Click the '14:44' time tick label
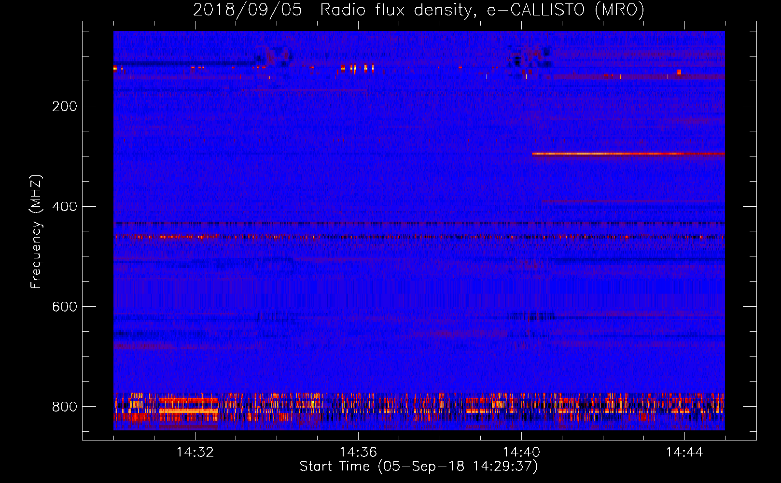This screenshot has height=483, width=781. point(684,453)
